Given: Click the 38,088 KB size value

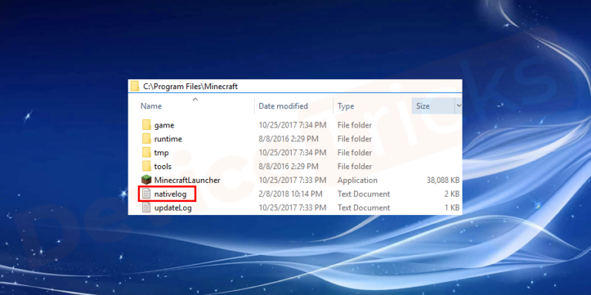Looking at the screenshot, I should (x=443, y=181).
